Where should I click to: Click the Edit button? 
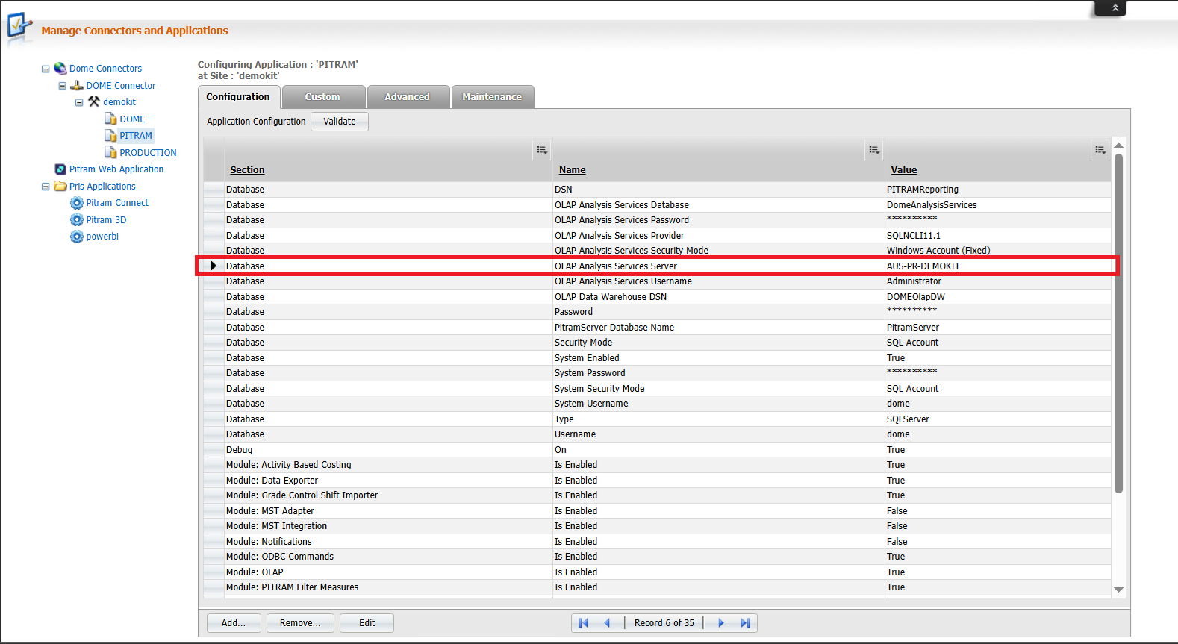(367, 623)
